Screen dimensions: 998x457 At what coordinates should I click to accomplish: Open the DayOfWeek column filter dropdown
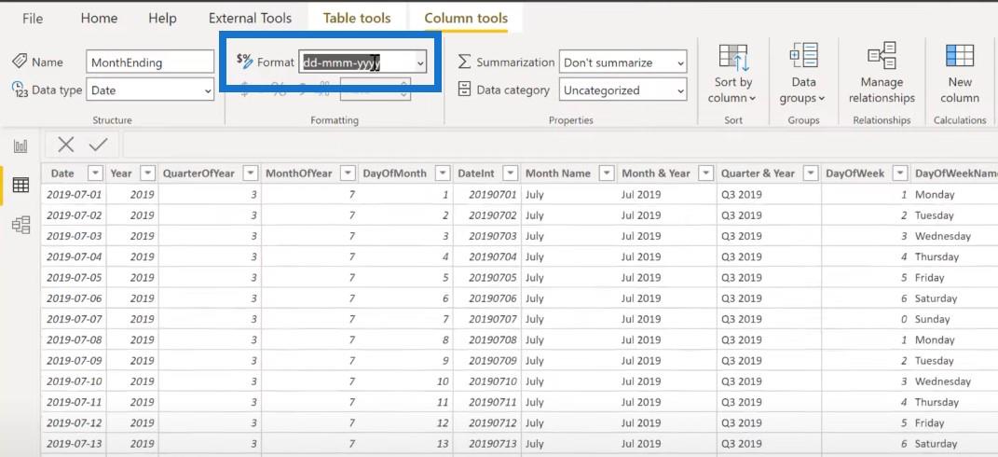tap(899, 173)
